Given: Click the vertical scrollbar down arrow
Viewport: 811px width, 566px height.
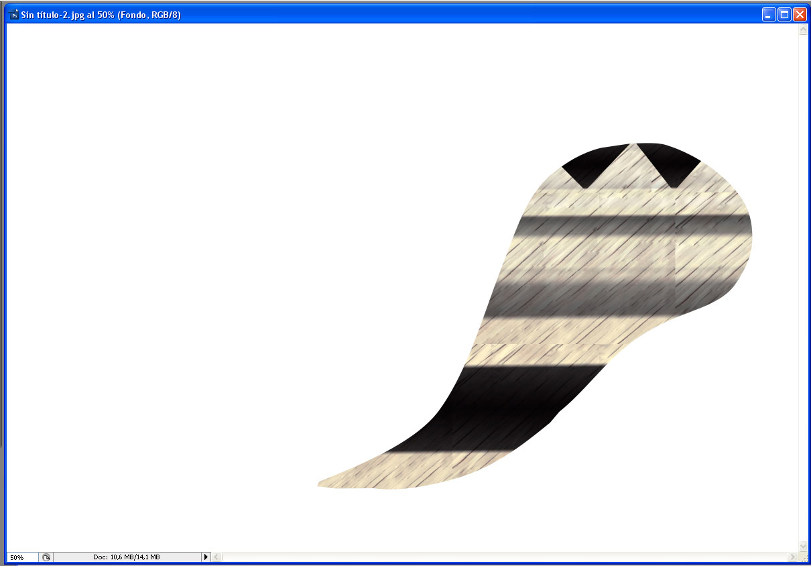Looking at the screenshot, I should coord(803,547).
